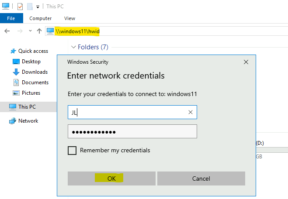Go up one folder level arrow
Viewport: 288px width, 199px height.
coord(39,31)
